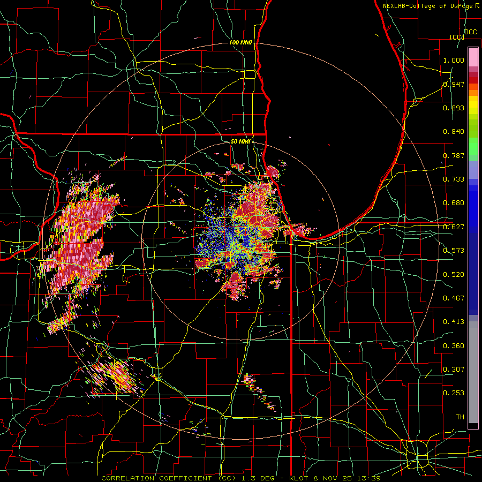Click the 0.467 value on the legend
Image resolution: width=482 pixels, height=482 pixels.
(x=454, y=298)
